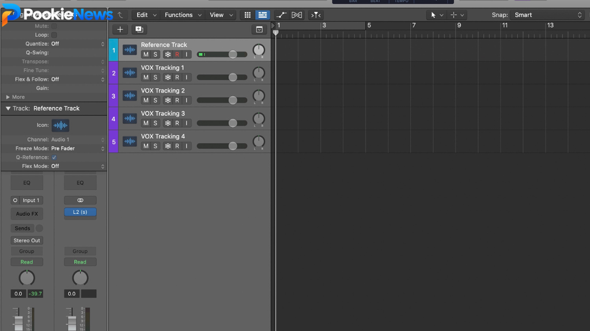
Task: Click Reference Track pan knob
Action: tap(259, 50)
